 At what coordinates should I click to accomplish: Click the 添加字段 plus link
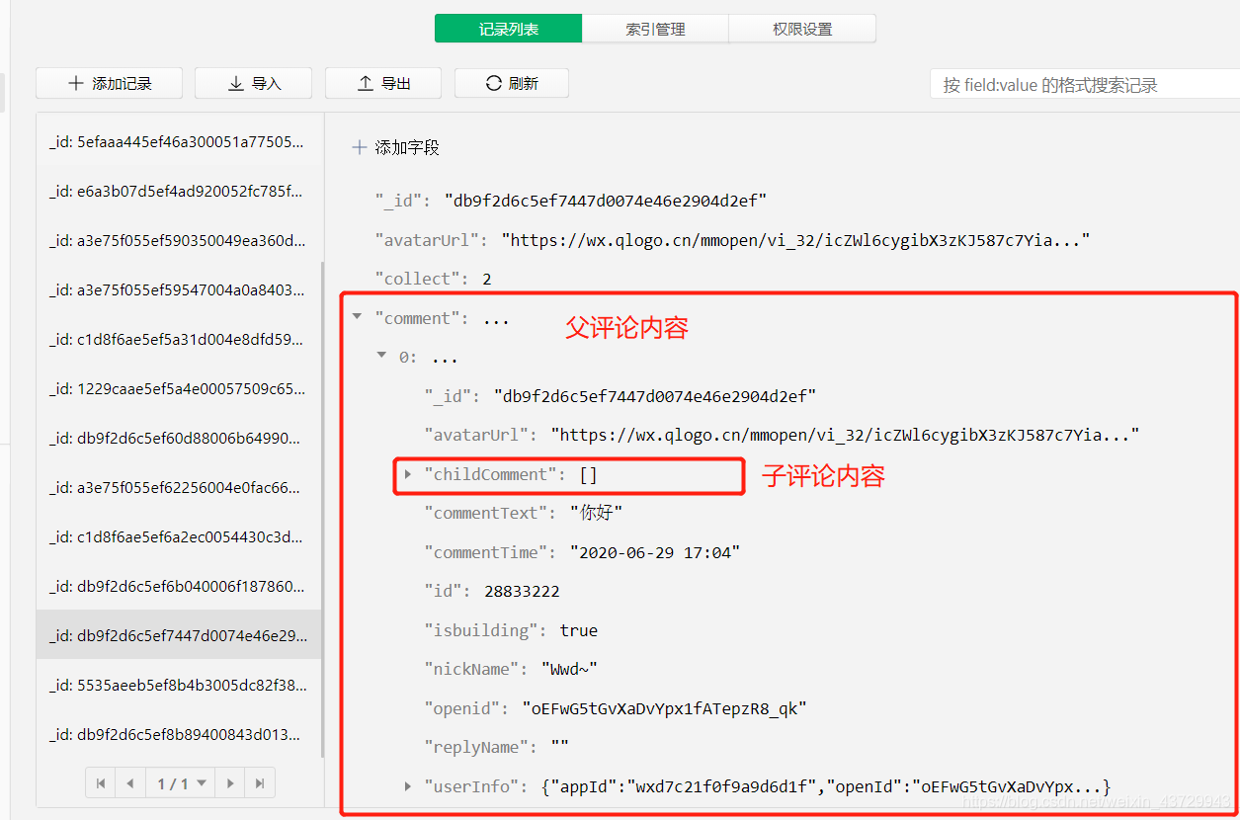(x=395, y=147)
